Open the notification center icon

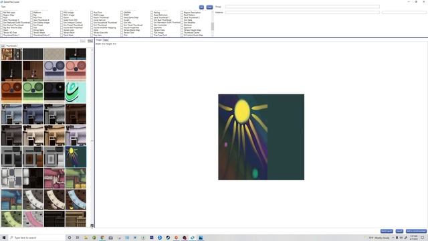423,238
